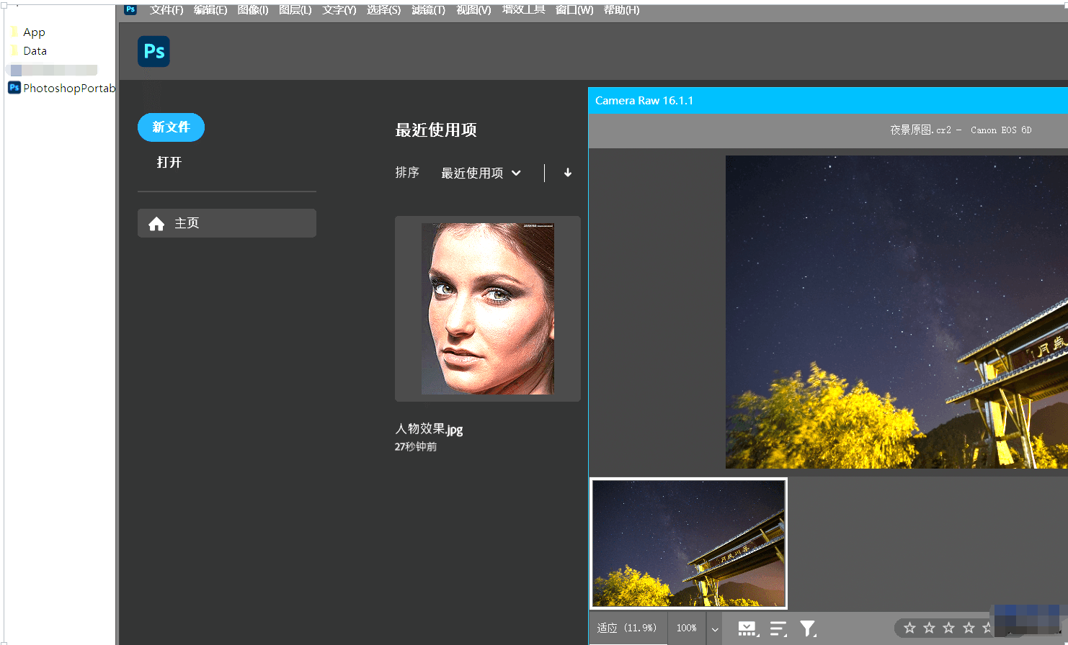The image size is (1068, 645).
Task: Click the 排序 label
Action: [407, 173]
